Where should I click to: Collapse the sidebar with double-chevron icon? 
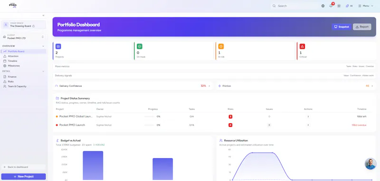click(x=43, y=15)
